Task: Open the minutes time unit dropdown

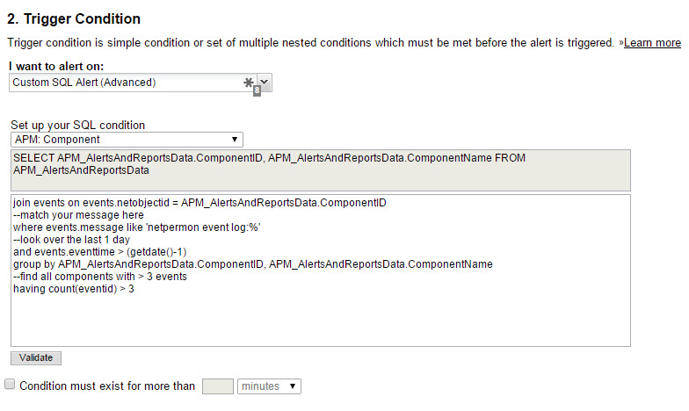Action: point(269,386)
